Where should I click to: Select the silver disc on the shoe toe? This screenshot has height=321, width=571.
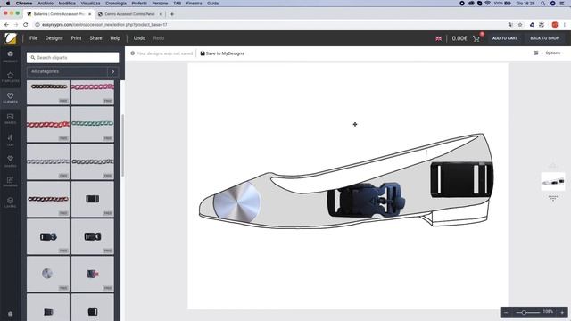(x=237, y=202)
